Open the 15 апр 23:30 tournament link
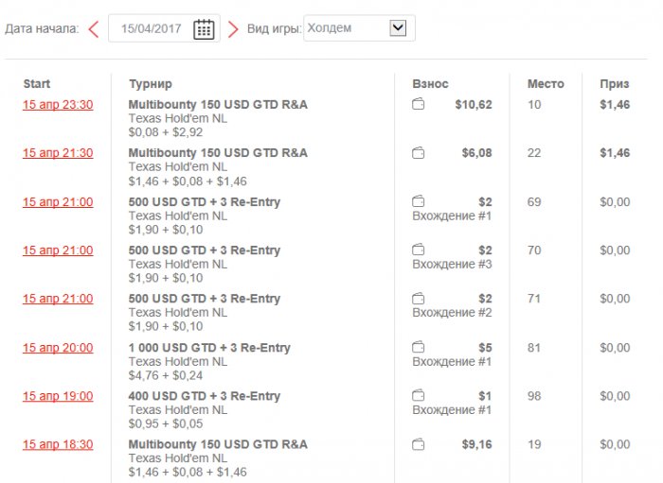663x483 pixels. coord(58,105)
